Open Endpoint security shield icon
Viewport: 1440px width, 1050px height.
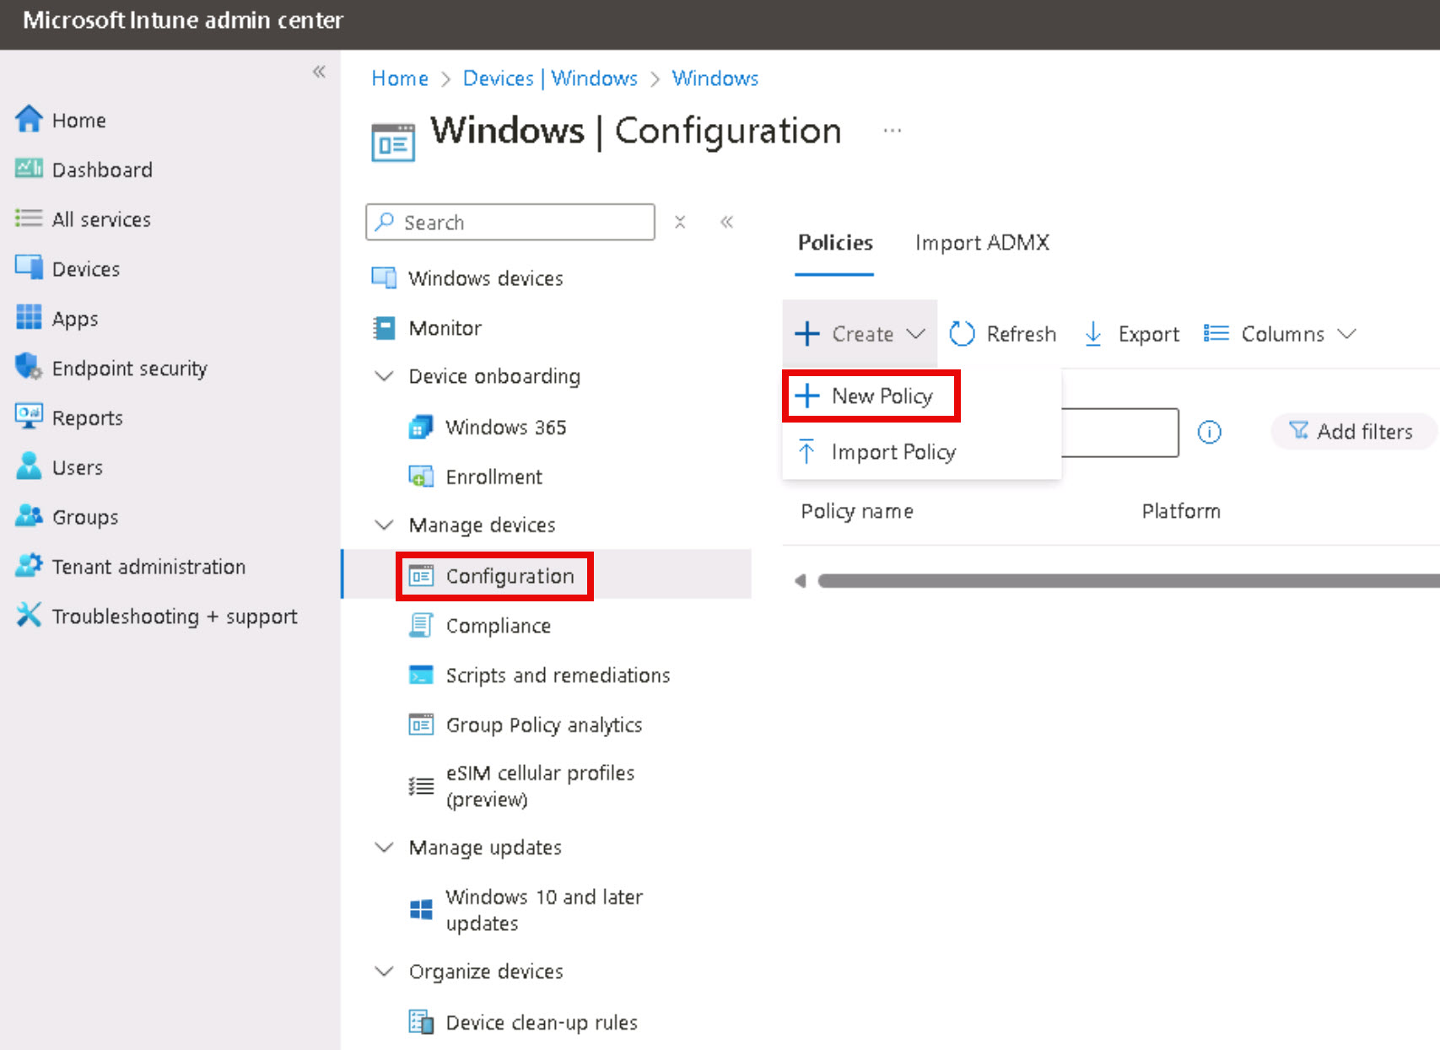29,368
